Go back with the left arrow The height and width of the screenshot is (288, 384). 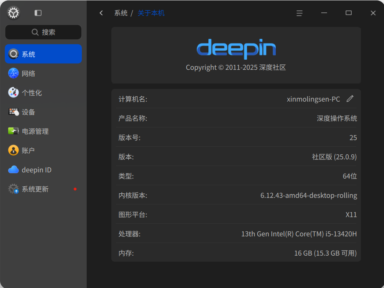pyautogui.click(x=101, y=13)
